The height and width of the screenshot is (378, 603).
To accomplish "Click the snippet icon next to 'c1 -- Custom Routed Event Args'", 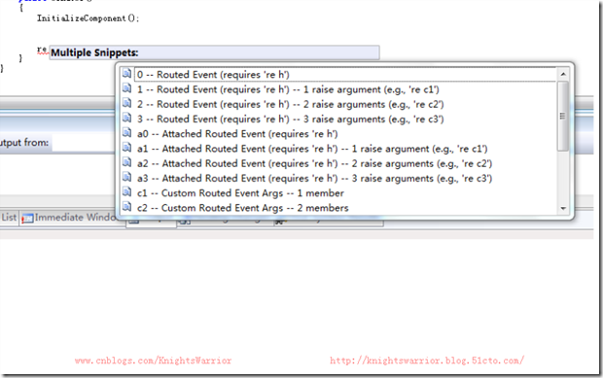I will tap(126, 191).
